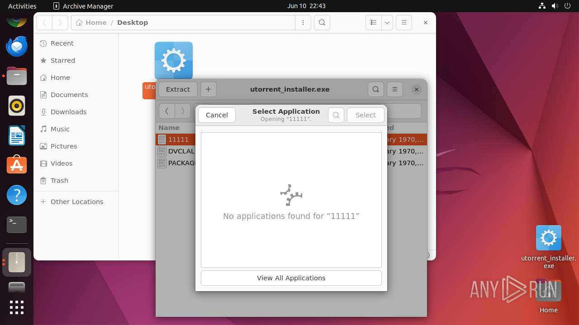
Task: Open the network status indicator
Action: (542, 6)
